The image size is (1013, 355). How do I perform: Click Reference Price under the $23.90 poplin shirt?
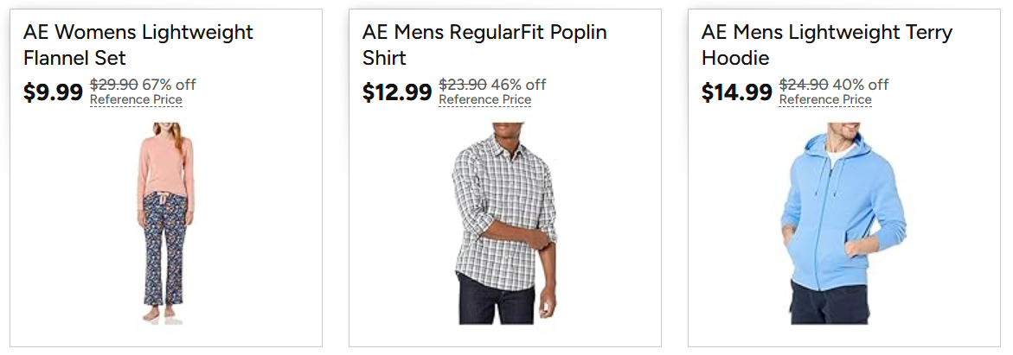(x=484, y=100)
